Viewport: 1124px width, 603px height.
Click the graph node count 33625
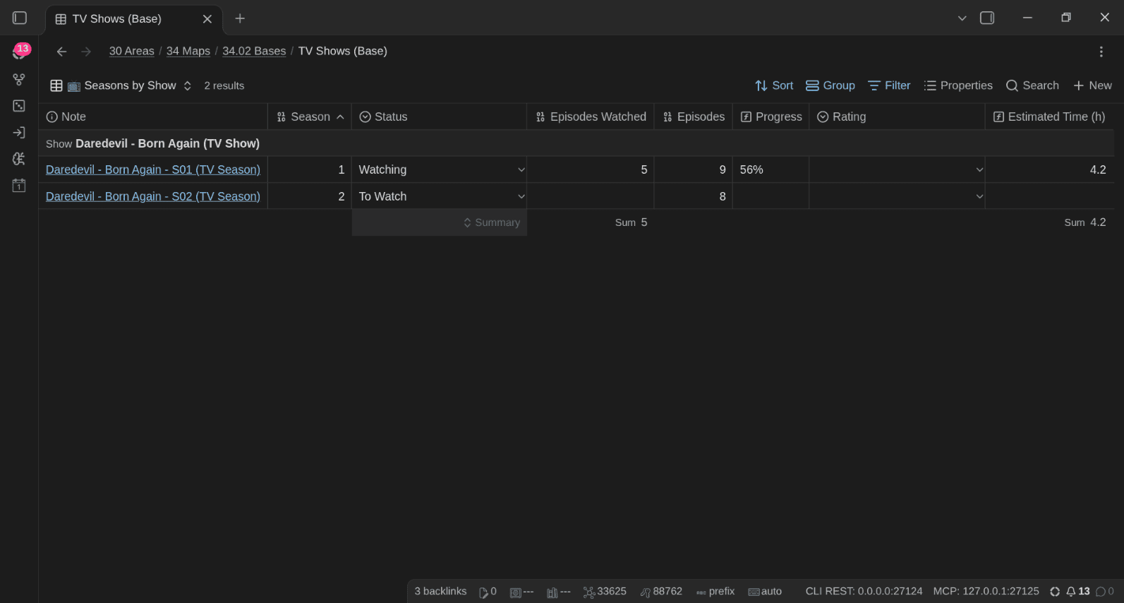(605, 592)
